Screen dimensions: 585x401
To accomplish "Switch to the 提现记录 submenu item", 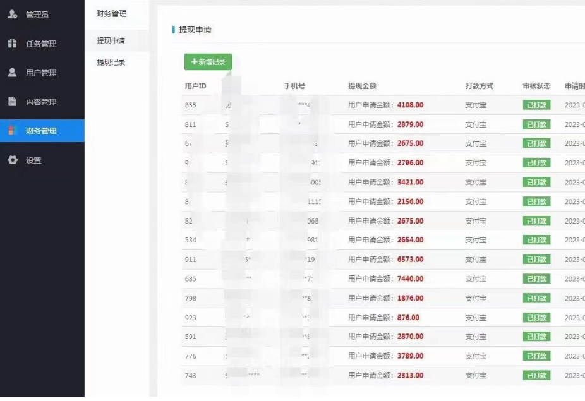I will (111, 62).
